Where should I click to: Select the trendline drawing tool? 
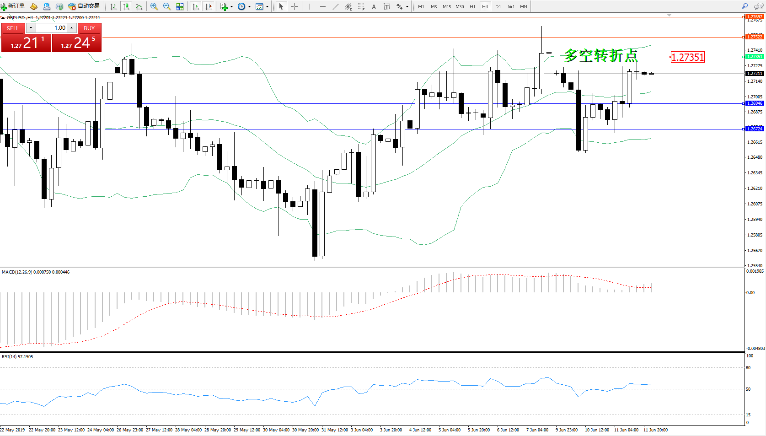336,6
